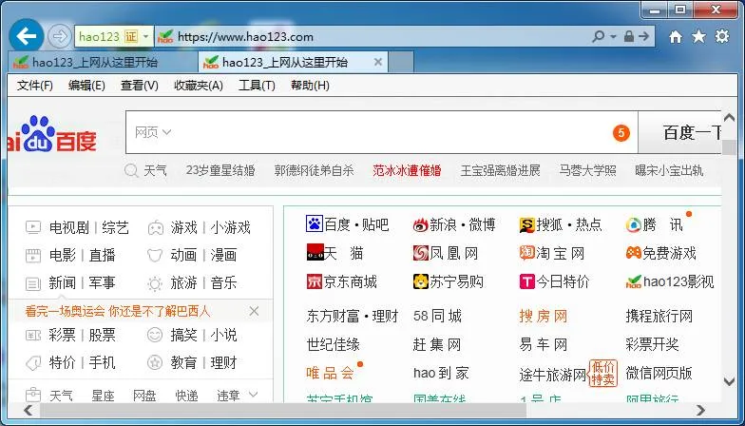Open the 编辑(E) menu
The height and width of the screenshot is (426, 745).
86,86
